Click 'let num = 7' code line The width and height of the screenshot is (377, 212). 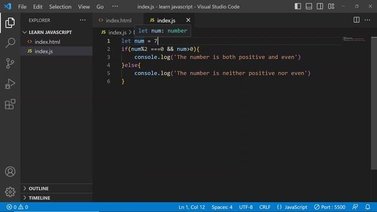coord(140,41)
